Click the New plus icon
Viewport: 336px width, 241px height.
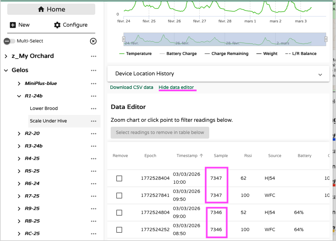pos(13,25)
